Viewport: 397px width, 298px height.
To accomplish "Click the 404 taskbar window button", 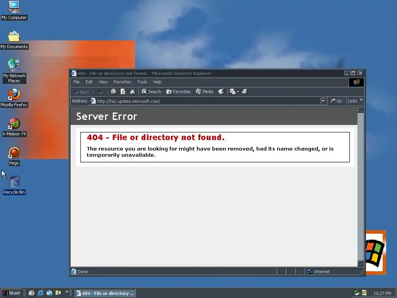I will [105, 293].
